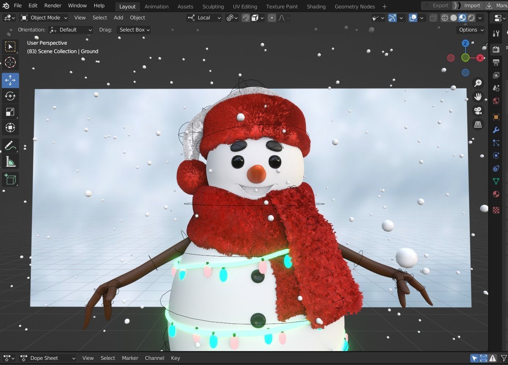Switch to the Animation workspace tab

click(x=156, y=7)
